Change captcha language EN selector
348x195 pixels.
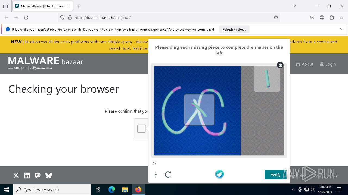tap(155, 163)
